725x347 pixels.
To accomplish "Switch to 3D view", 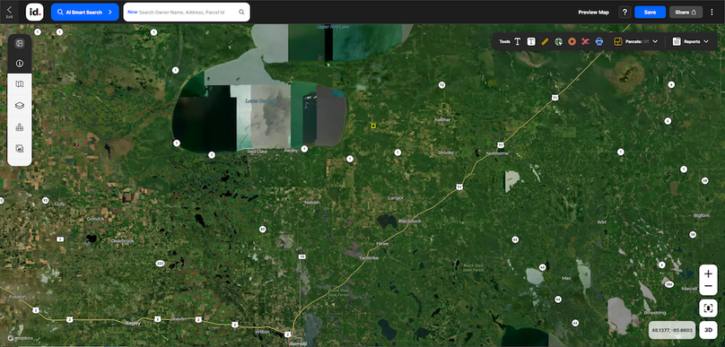I will pos(708,330).
